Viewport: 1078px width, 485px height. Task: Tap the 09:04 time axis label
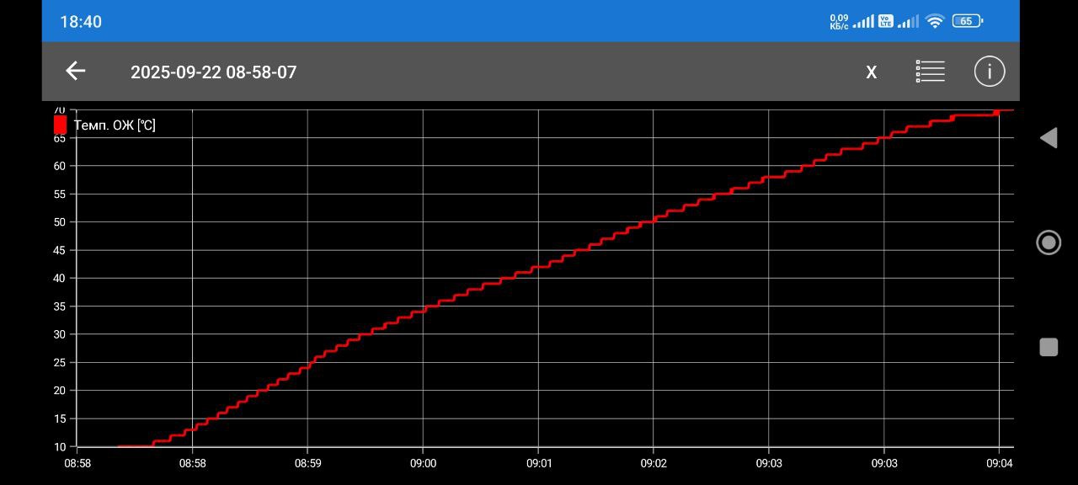point(999,463)
